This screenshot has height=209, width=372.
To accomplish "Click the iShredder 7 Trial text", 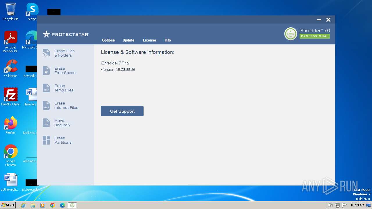I will coord(115,63).
